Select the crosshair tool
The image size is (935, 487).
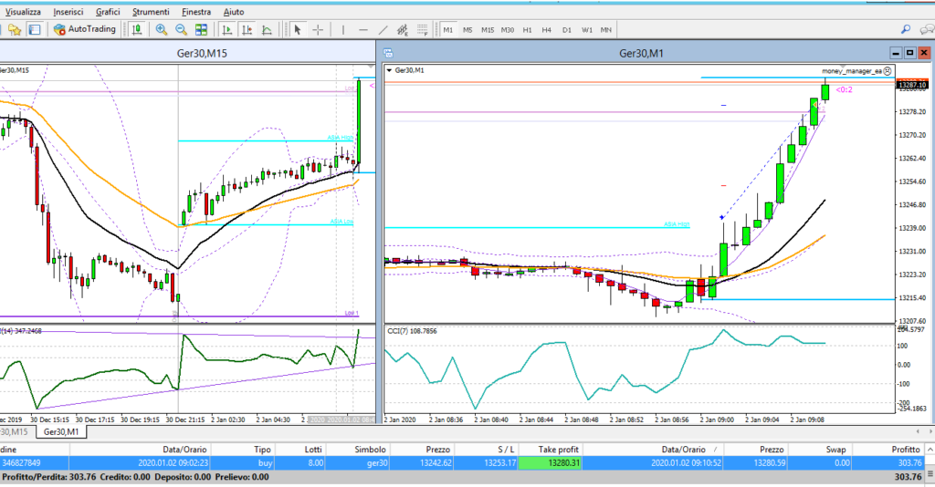tap(318, 29)
